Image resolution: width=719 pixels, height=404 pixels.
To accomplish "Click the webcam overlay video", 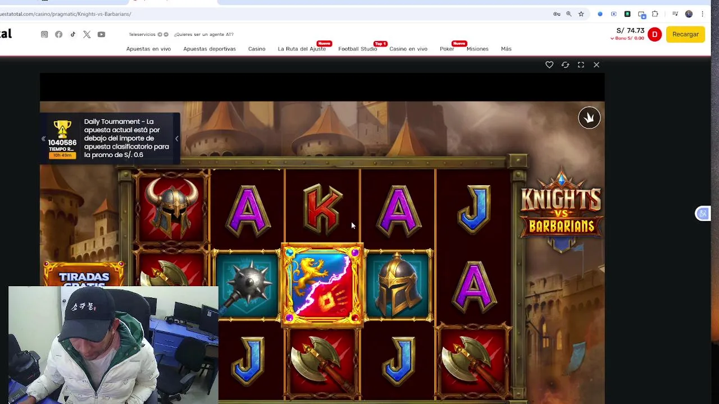I will point(113,345).
